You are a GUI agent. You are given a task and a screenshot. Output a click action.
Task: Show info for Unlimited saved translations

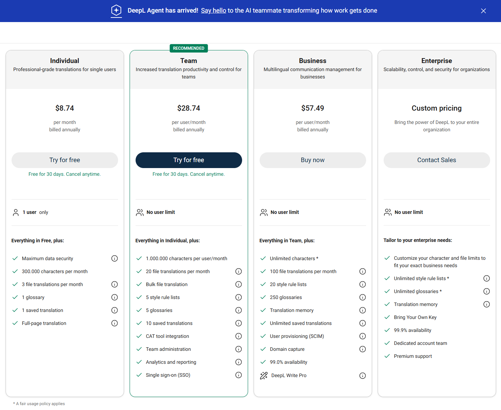[363, 323]
